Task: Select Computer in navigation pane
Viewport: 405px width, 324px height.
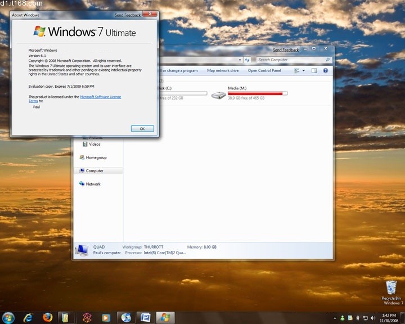Action: pos(98,171)
